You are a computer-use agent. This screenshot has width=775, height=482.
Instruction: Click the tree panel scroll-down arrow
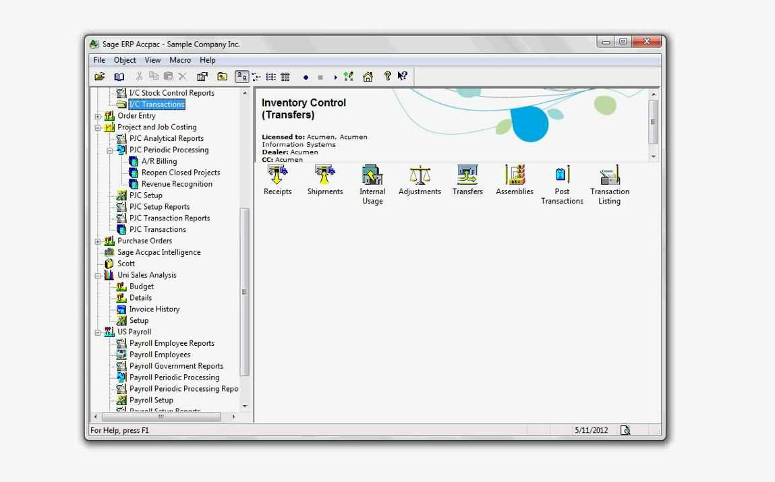point(245,406)
